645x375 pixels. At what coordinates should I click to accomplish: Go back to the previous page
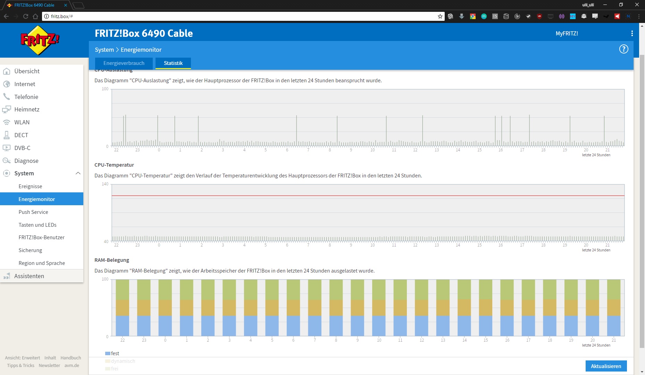[x=6, y=16]
